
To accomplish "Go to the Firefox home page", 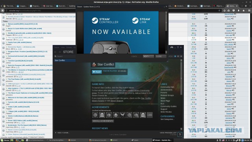I will (243, 11).
